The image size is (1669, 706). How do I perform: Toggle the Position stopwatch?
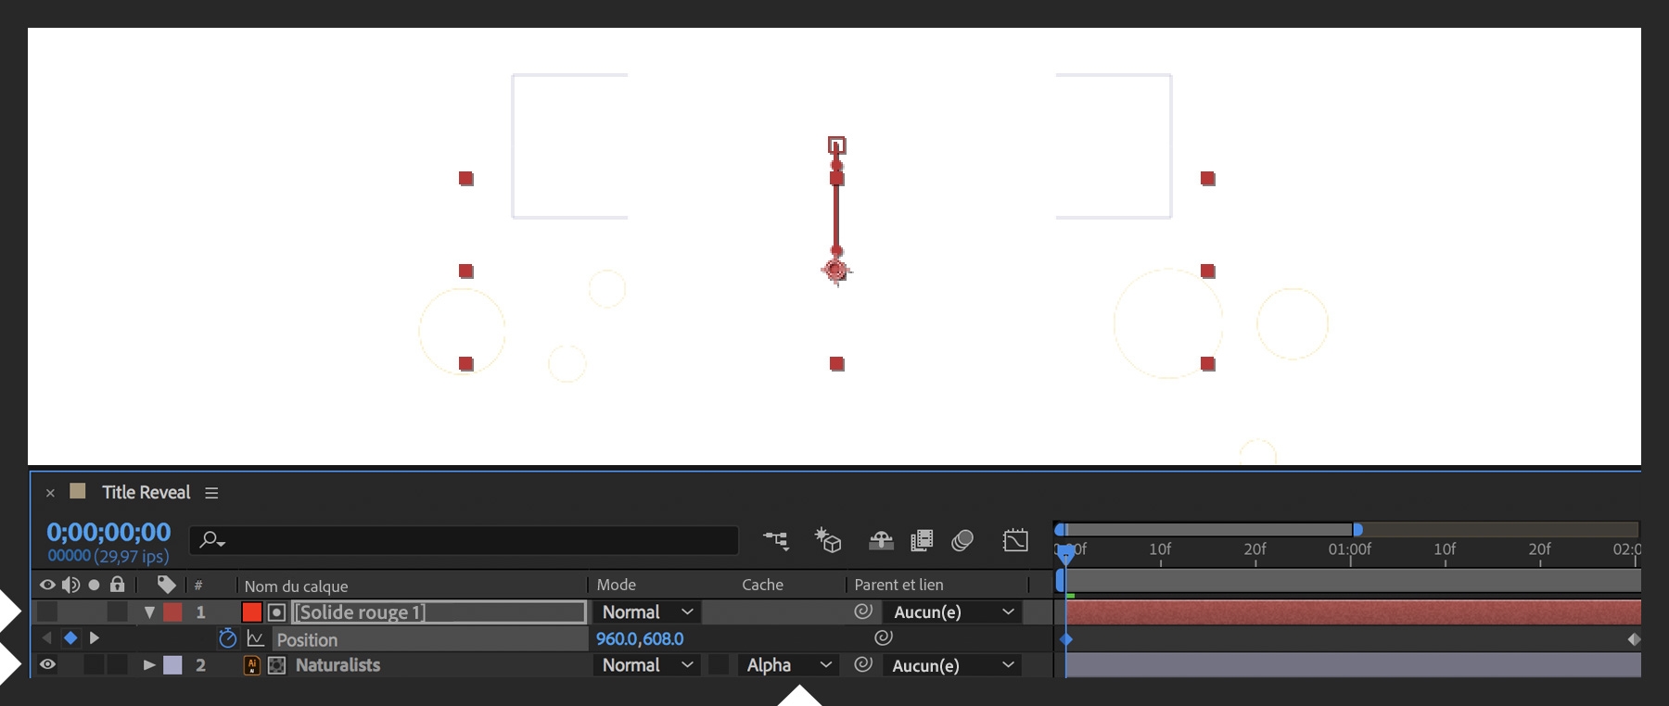pyautogui.click(x=227, y=637)
